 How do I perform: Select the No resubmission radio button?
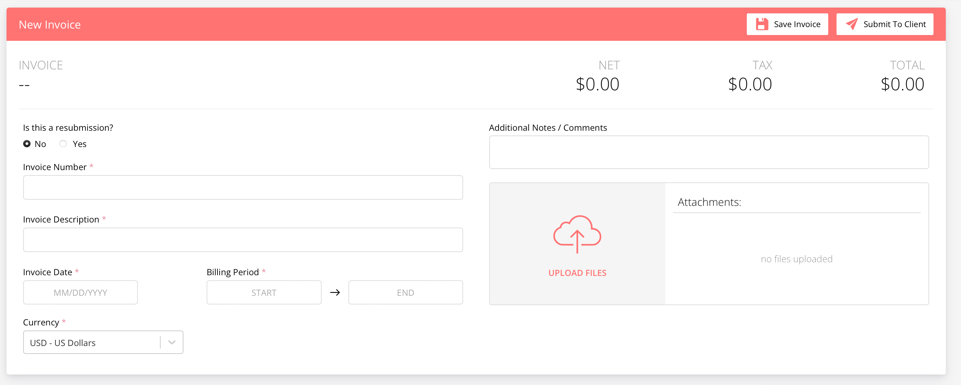[x=27, y=144]
